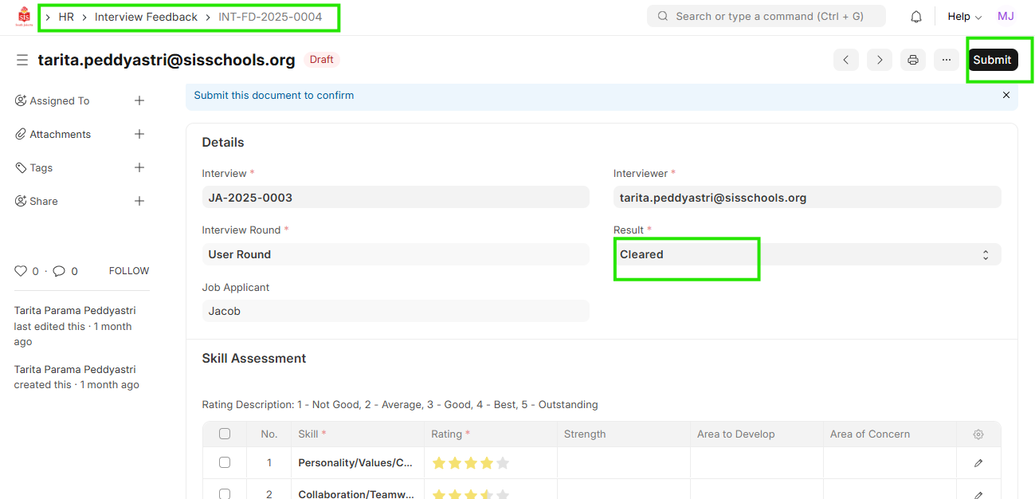
Task: Submit the interview feedback document
Action: tap(992, 60)
